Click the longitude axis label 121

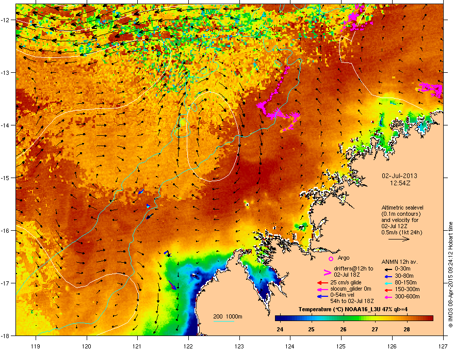137,346
